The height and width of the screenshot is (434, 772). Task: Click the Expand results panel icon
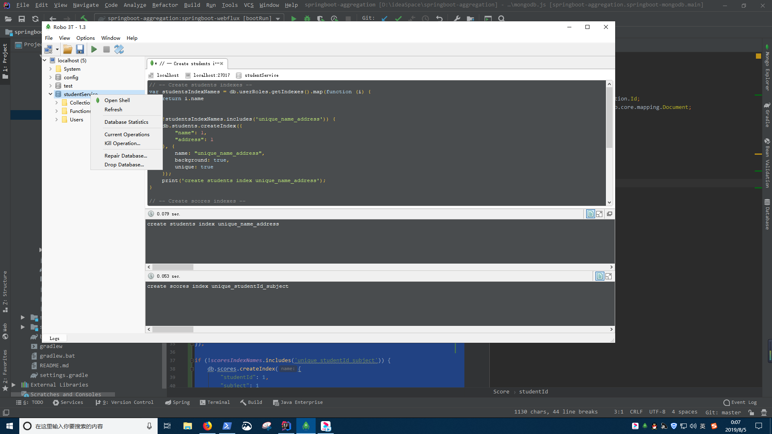(x=599, y=213)
